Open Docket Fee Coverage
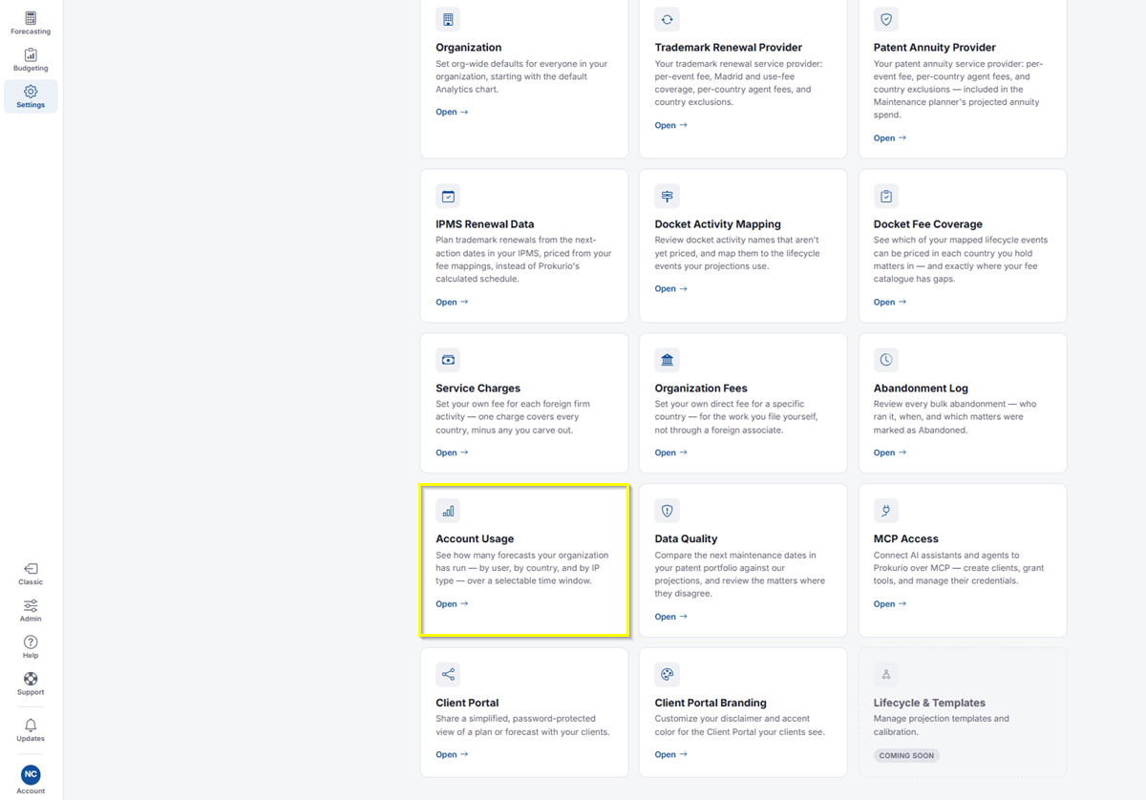 (x=890, y=302)
